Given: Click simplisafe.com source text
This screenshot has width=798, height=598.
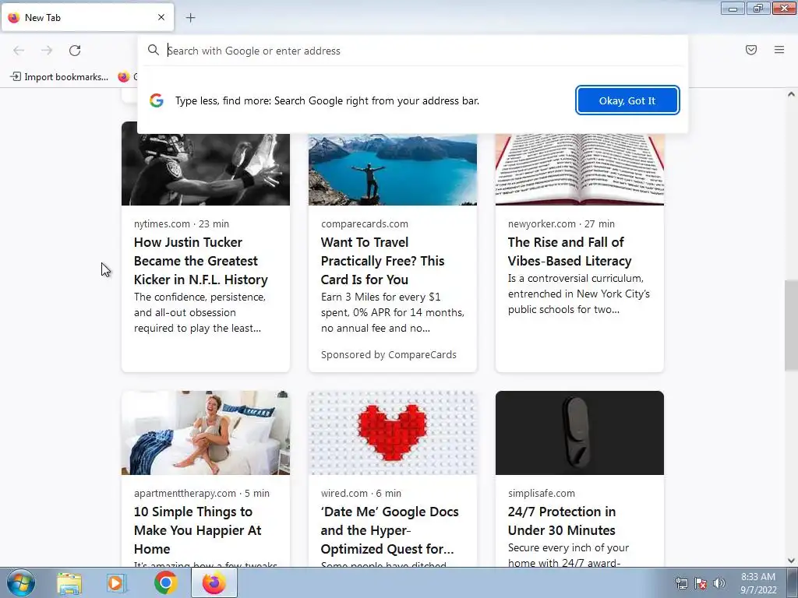Looking at the screenshot, I should click(542, 493).
